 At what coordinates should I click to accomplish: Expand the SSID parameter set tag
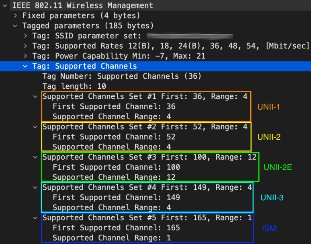25,36
